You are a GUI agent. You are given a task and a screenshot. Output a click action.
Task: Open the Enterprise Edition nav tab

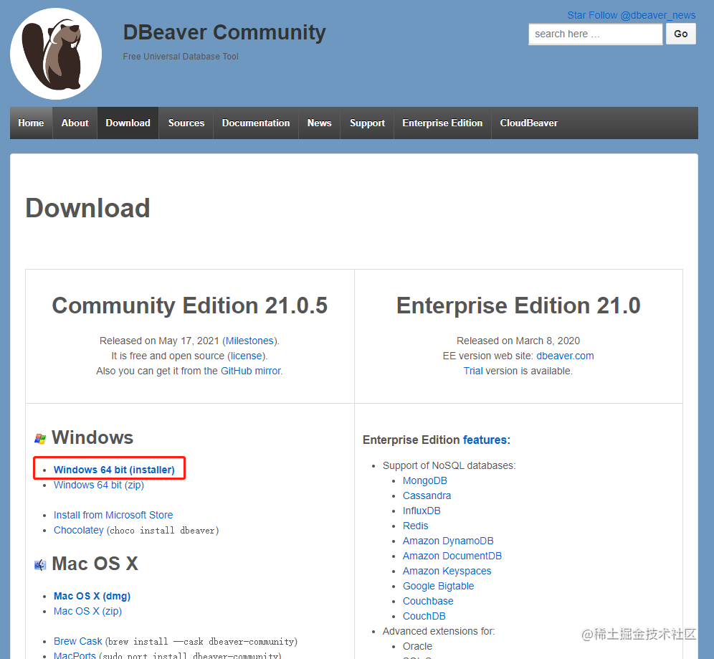[x=442, y=123]
